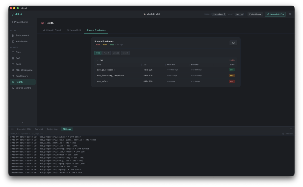Click the '3 tables' count label
Screen dimensions: 303x187
pyautogui.click(x=232, y=60)
